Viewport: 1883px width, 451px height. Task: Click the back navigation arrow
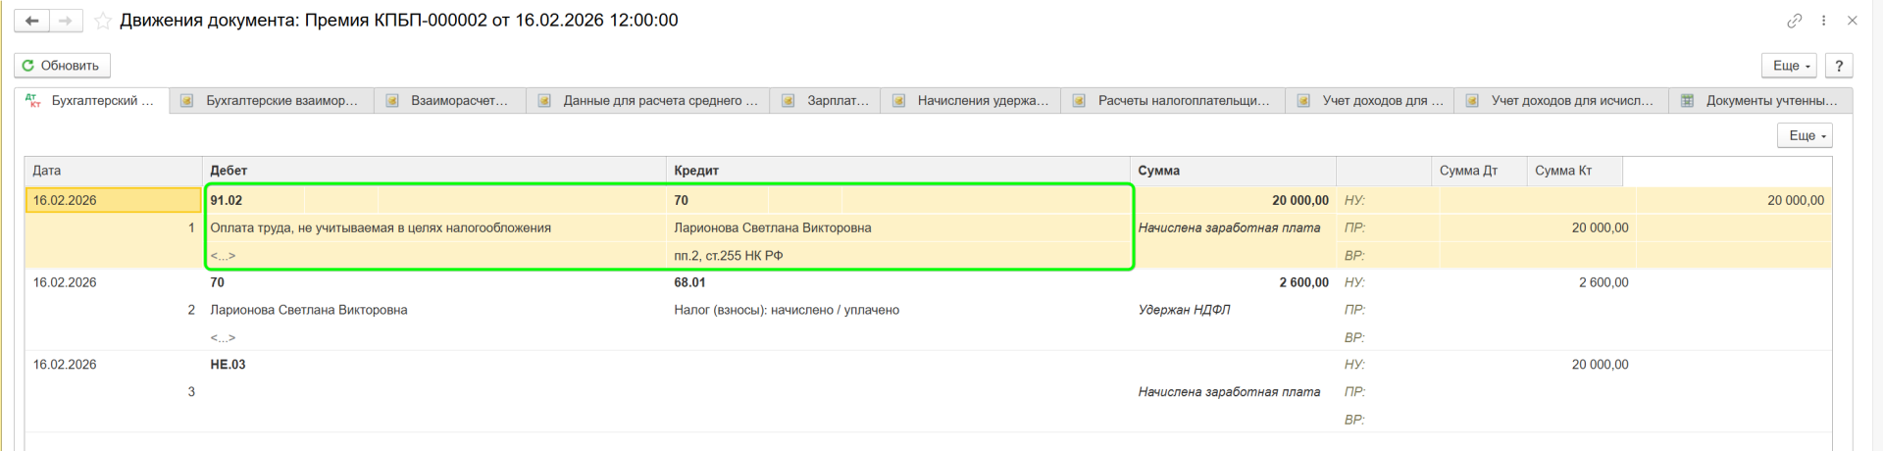[x=31, y=21]
